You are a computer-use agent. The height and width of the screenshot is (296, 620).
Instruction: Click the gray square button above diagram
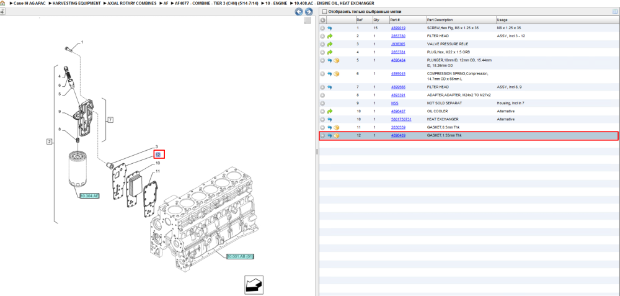click(x=308, y=20)
